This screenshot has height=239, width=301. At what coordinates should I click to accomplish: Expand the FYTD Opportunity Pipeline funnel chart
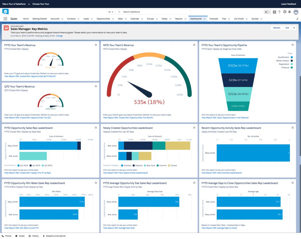(x=292, y=45)
